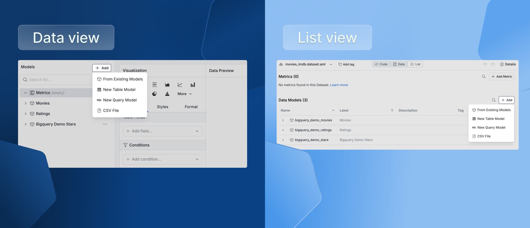Image resolution: width=530 pixels, height=228 pixels.
Task: Expand the bigquery_demo_ratings row
Action: [x=283, y=130]
